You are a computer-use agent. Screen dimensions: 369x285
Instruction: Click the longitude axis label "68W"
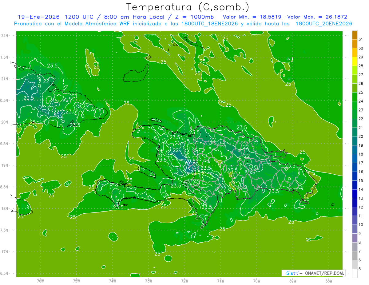tap(329, 281)
